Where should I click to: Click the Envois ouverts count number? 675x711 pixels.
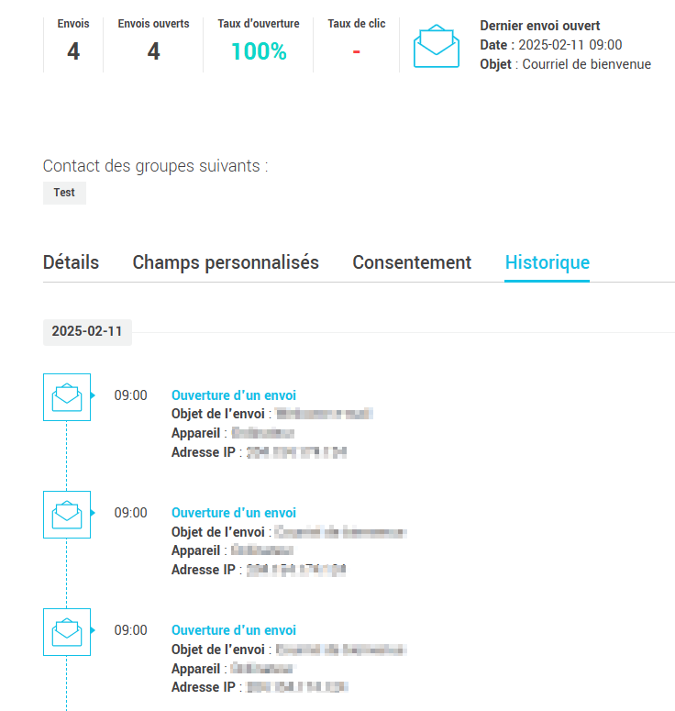tap(153, 52)
